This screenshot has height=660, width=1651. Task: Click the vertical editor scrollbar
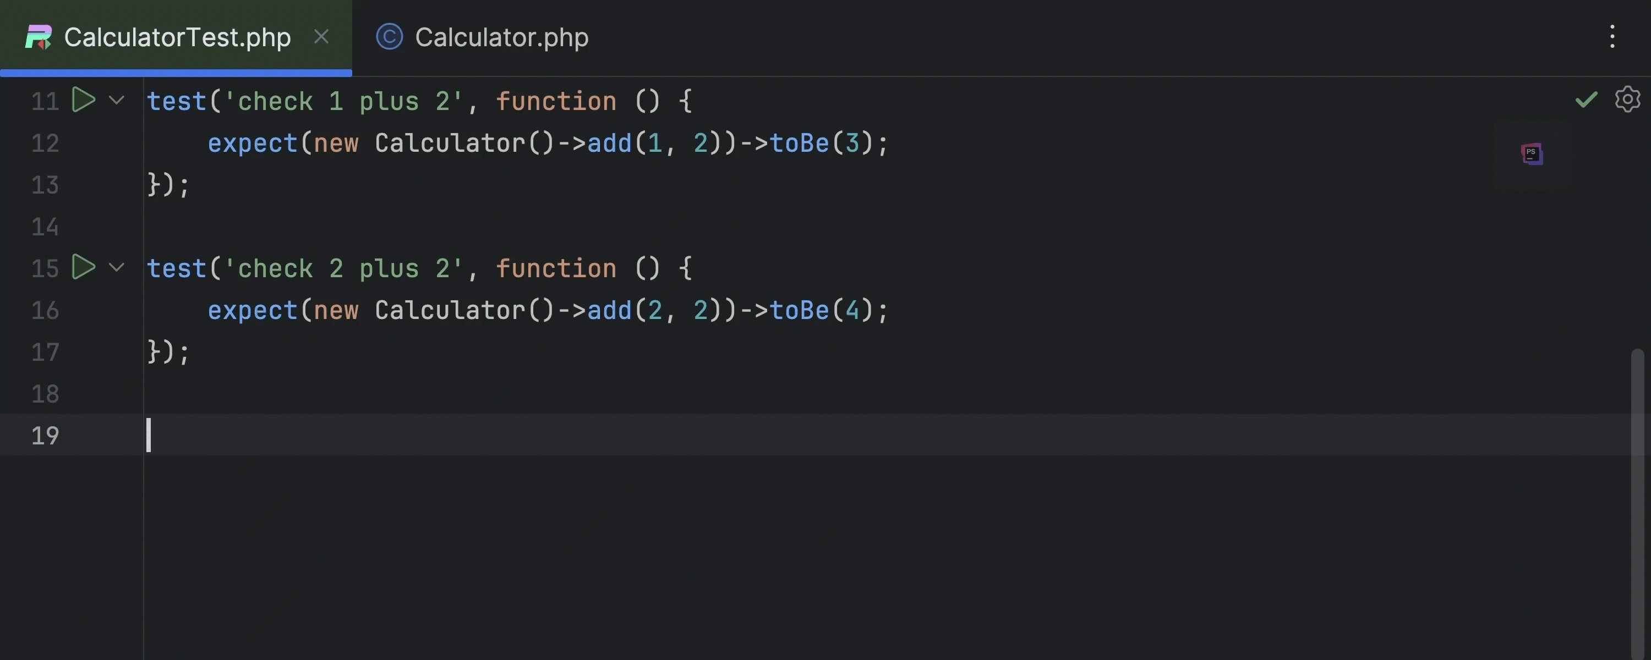click(x=1637, y=500)
